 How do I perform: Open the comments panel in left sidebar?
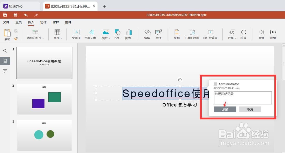[5, 71]
